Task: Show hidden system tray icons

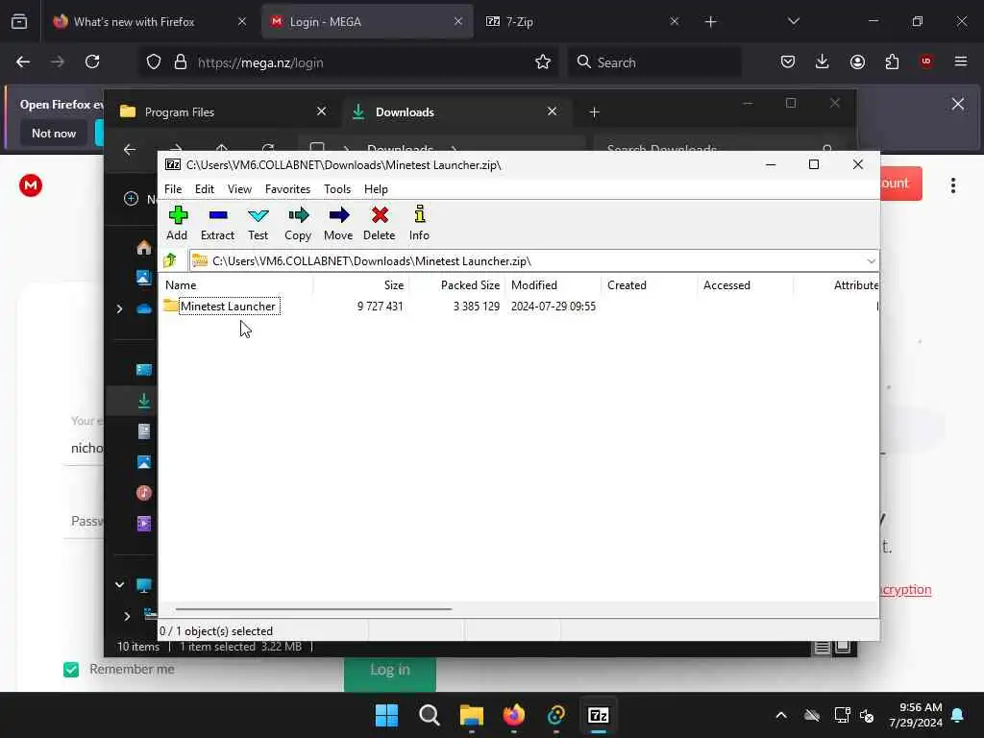Action: (780, 715)
